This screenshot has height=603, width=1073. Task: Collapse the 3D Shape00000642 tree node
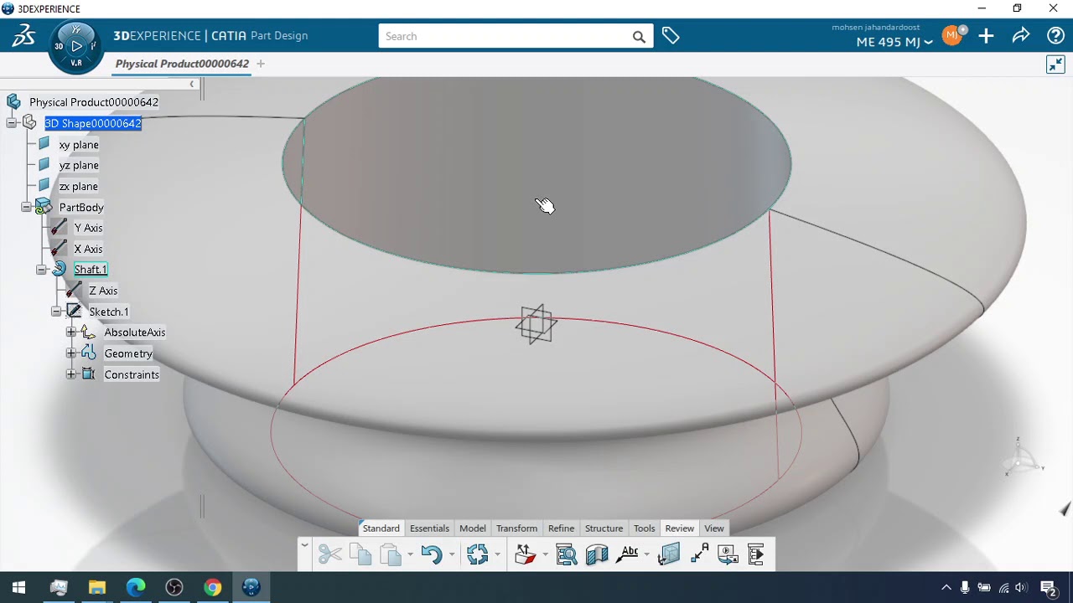pos(11,123)
